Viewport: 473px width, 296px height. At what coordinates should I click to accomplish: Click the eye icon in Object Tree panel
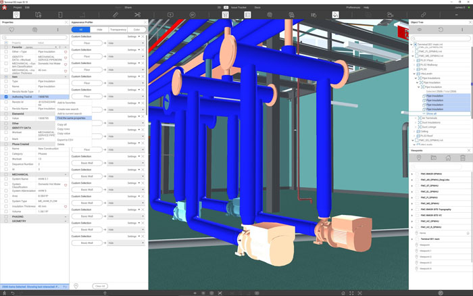tap(420, 30)
